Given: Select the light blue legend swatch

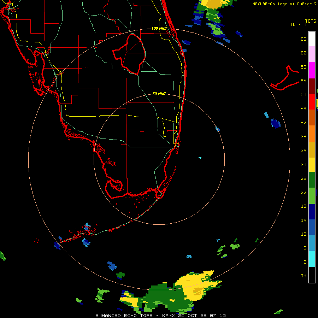Looking at the screenshot, I should coord(312,243).
